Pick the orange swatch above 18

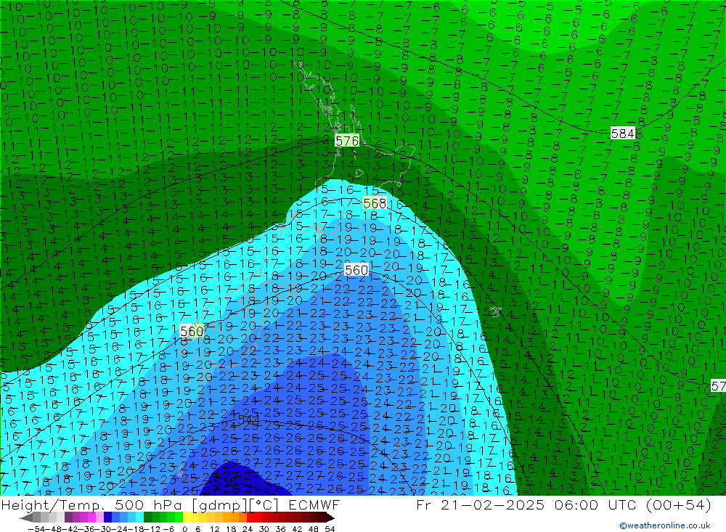[234, 517]
